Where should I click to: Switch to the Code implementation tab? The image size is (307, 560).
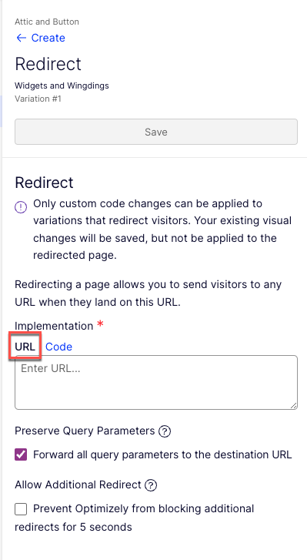(x=58, y=347)
